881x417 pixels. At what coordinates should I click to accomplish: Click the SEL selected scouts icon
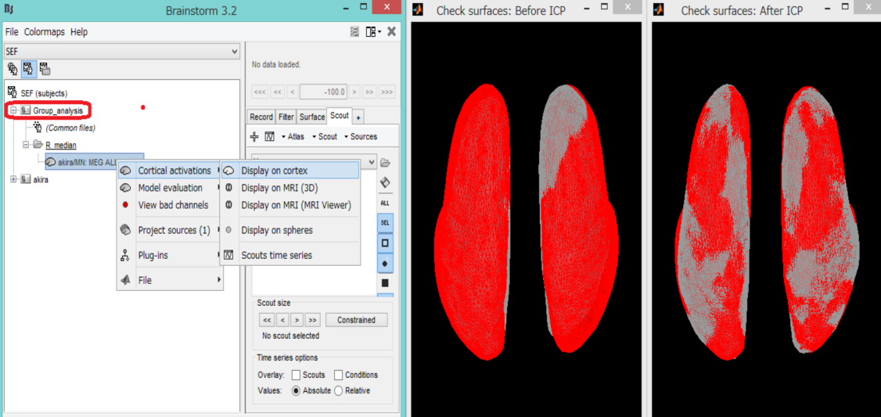tap(385, 223)
